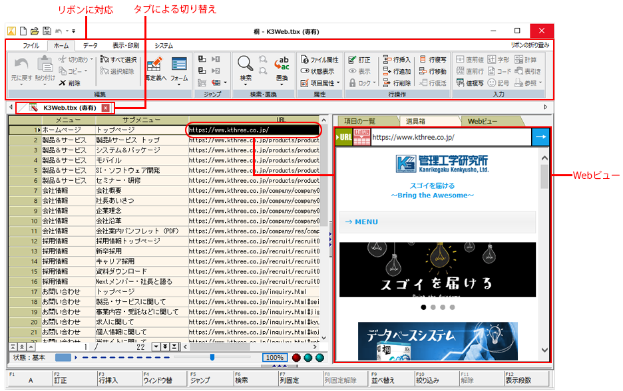The image size is (623, 391).
Task: Click the F5 ジャンプ function key button
Action: [211, 378]
